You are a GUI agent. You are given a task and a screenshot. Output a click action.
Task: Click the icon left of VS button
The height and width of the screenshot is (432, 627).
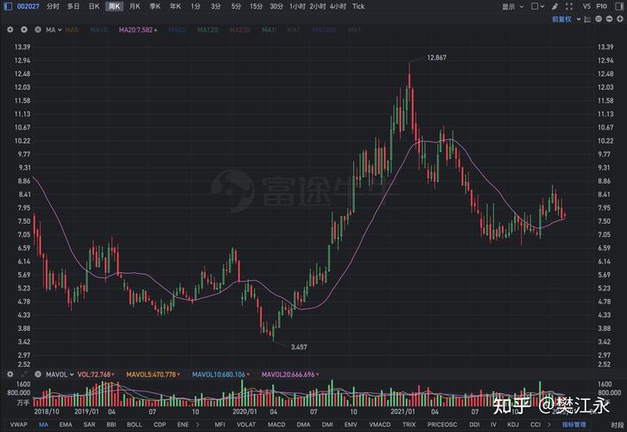(569, 6)
